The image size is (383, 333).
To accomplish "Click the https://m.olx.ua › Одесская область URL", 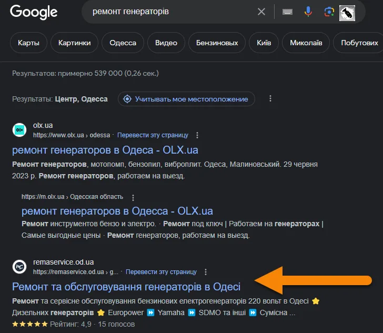I will pyautogui.click(x=72, y=197).
